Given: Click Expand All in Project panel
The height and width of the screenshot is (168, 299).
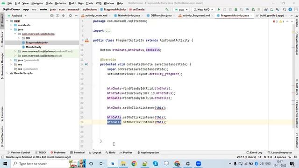Looking at the screenshot, I should click(57, 15).
